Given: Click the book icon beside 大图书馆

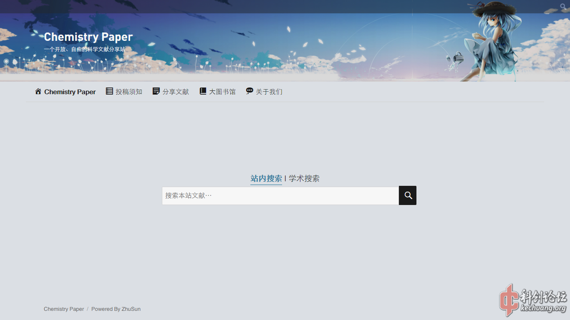Looking at the screenshot, I should (203, 91).
